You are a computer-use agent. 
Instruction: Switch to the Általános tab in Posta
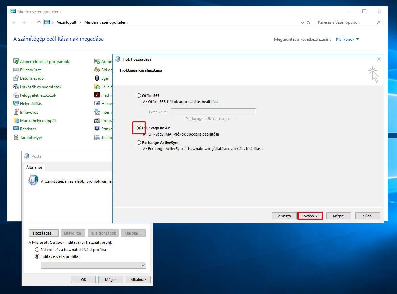(x=35, y=167)
